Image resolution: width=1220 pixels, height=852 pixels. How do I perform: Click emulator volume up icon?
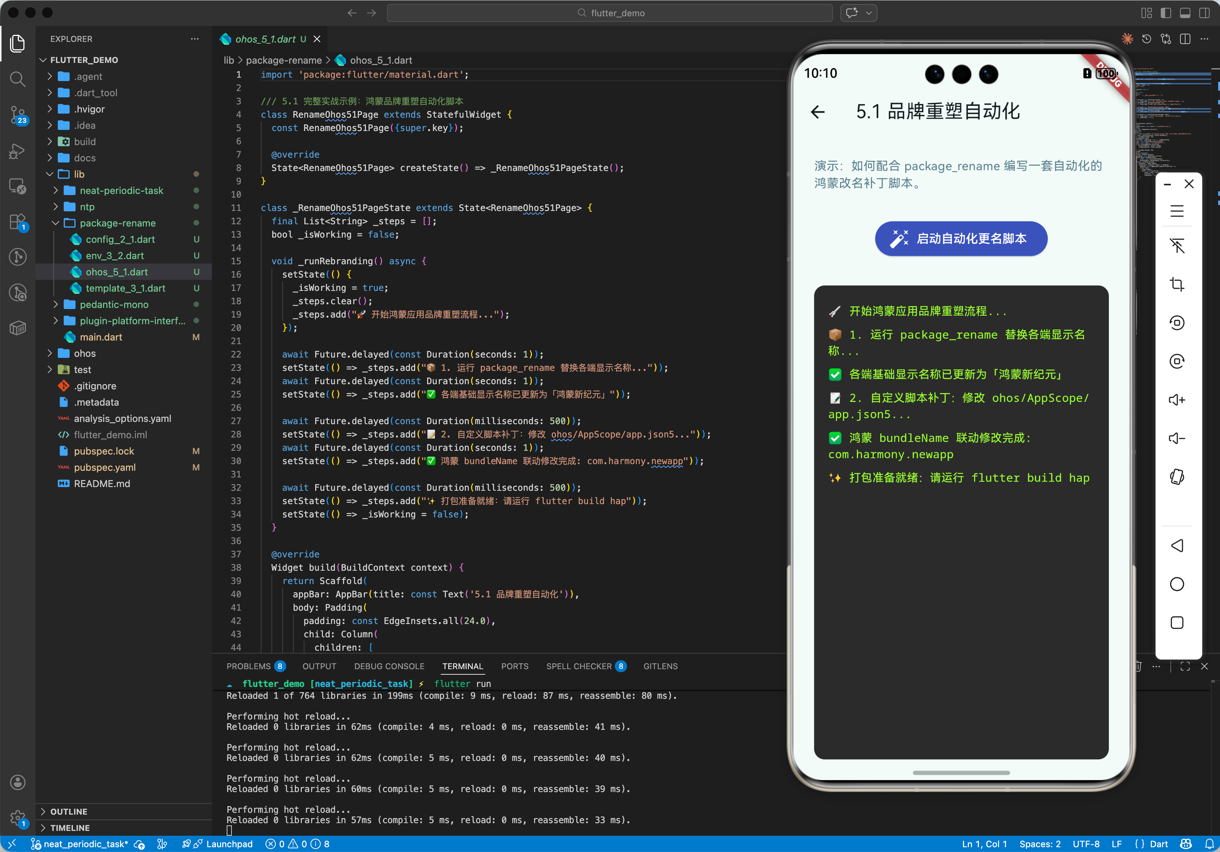[1176, 400]
